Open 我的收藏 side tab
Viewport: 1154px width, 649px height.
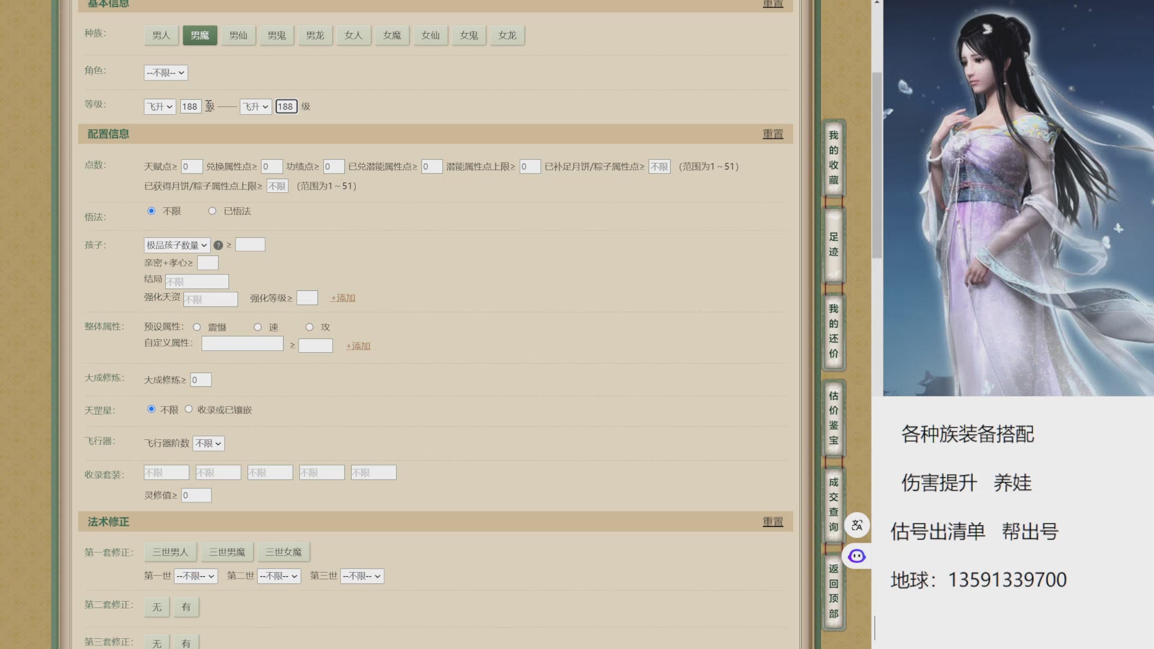tap(834, 157)
